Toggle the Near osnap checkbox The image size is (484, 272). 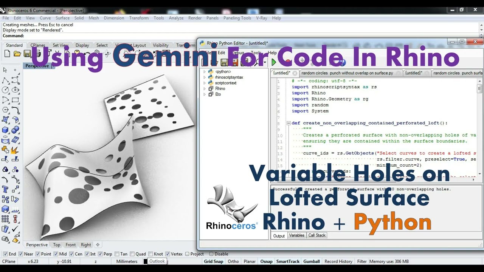point(21,254)
